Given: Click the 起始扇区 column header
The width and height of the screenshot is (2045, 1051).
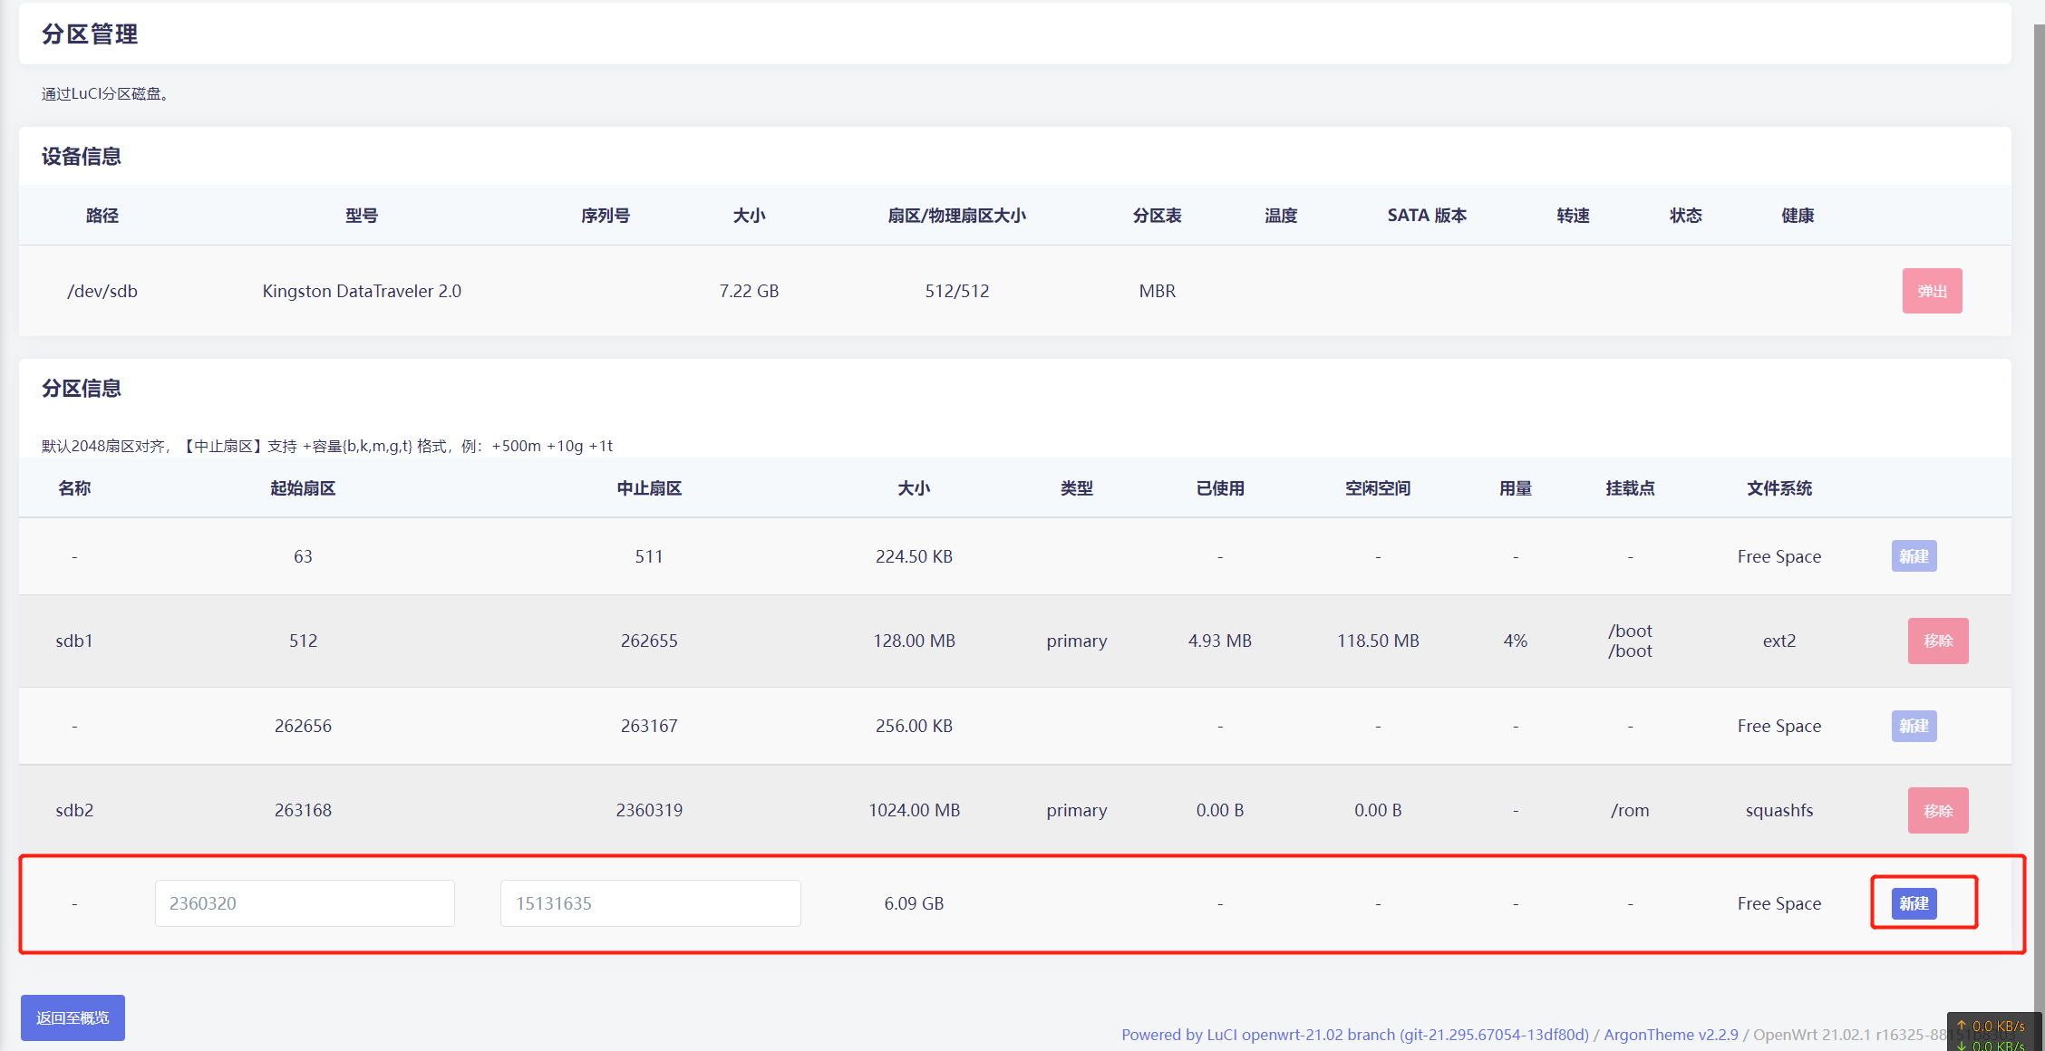Looking at the screenshot, I should [303, 488].
